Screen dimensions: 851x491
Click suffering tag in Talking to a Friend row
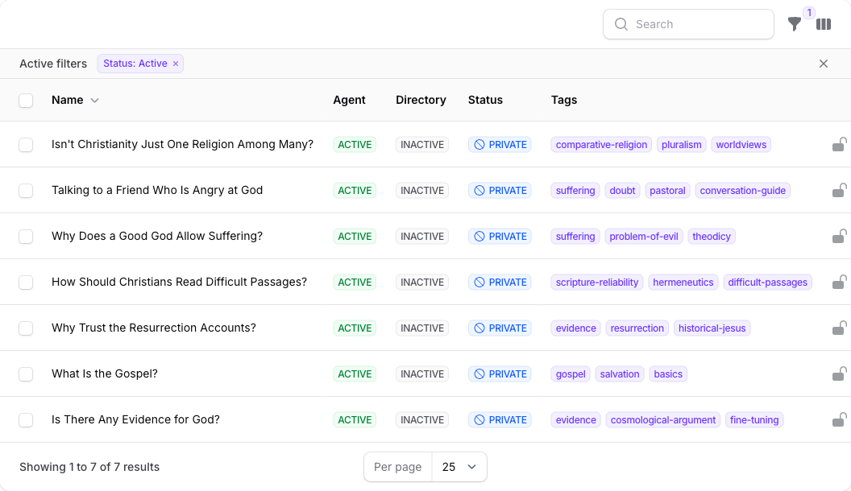pos(575,191)
